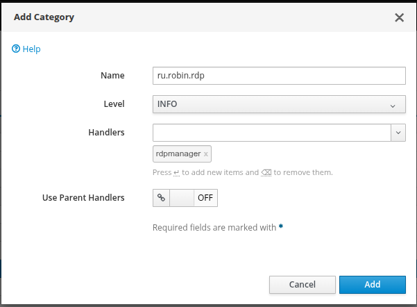417x307 pixels.
Task: Open the Level dropdown showing INFO
Action: [x=278, y=104]
